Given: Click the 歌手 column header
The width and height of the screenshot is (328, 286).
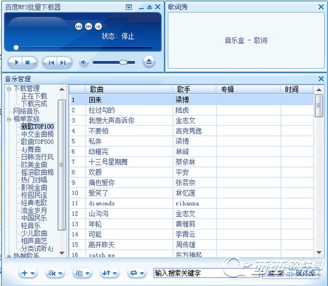Looking at the screenshot, I should coord(194,89).
